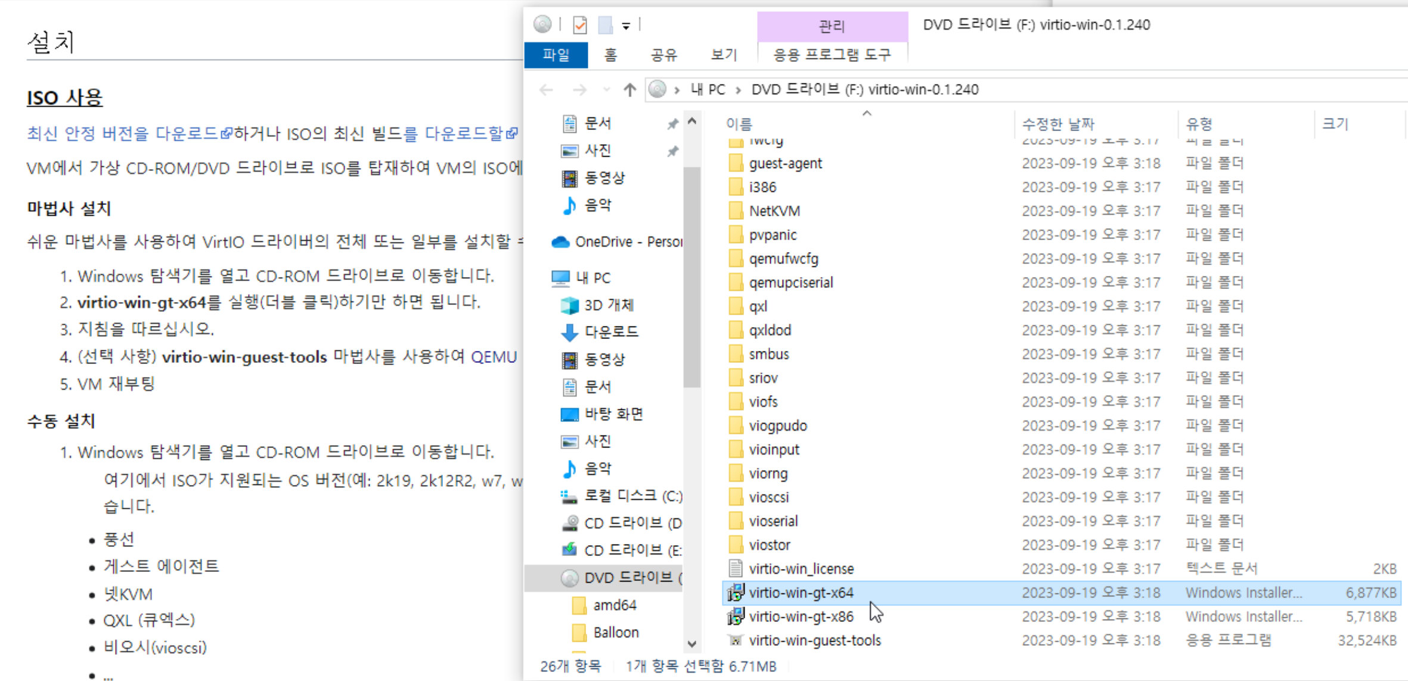
Task: Select the pvpanic folder row
Action: (1061, 235)
